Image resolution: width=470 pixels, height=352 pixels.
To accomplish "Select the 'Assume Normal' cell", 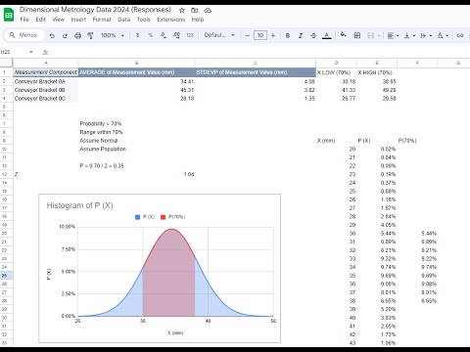I will [x=136, y=141].
